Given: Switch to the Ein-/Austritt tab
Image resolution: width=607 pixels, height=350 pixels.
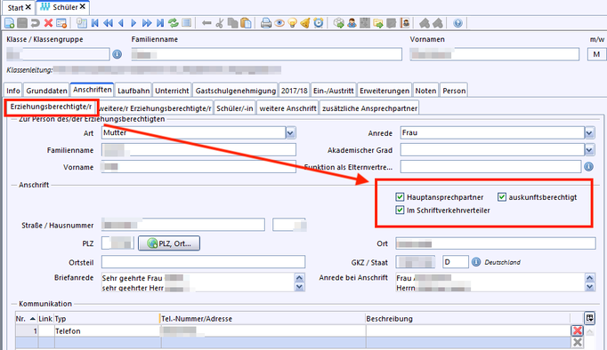Looking at the screenshot, I should pyautogui.click(x=333, y=91).
